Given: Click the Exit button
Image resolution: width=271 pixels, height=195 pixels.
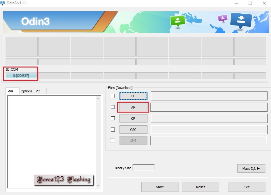Looking at the screenshot, I should coord(247,187).
